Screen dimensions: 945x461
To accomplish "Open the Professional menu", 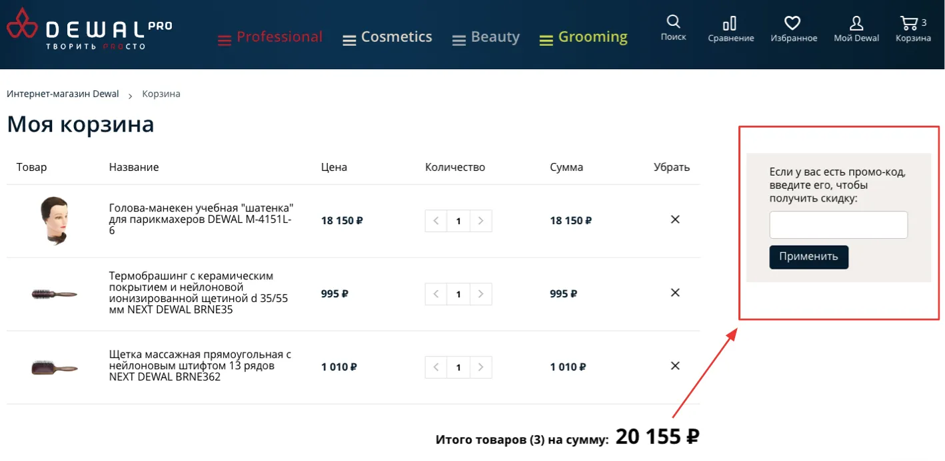I will coord(271,37).
